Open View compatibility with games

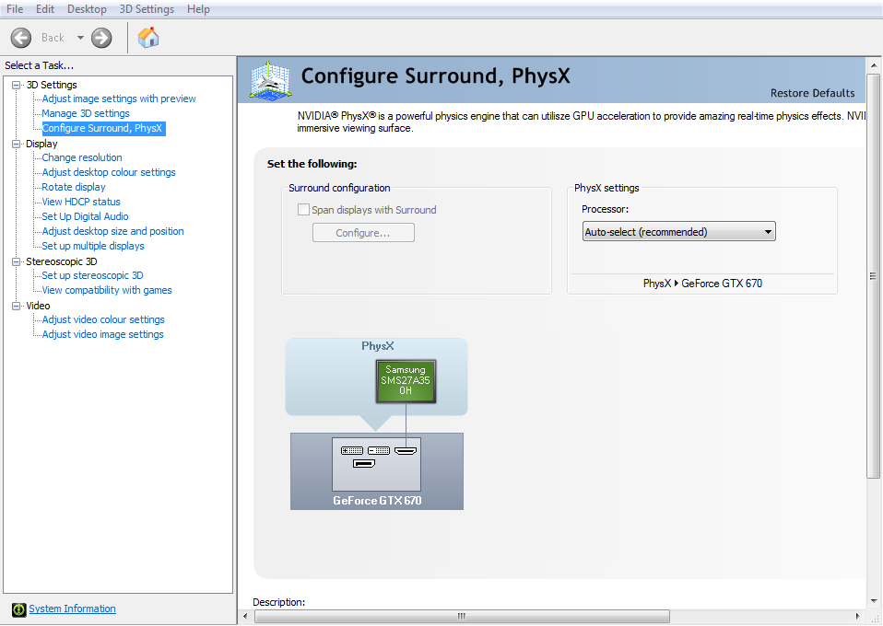click(x=107, y=290)
